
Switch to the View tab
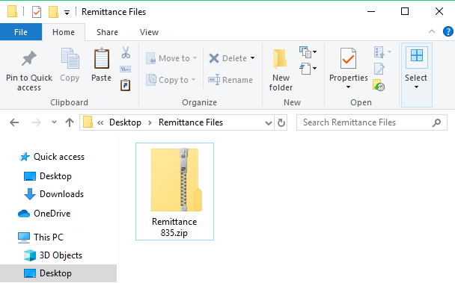(x=149, y=32)
